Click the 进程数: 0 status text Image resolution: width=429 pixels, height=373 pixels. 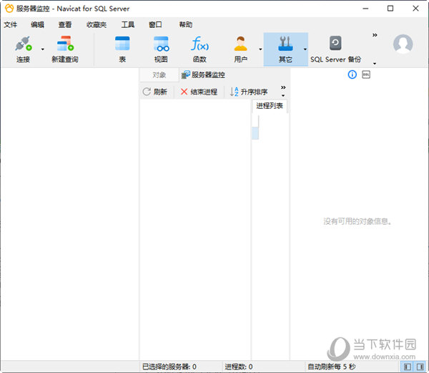point(239,367)
